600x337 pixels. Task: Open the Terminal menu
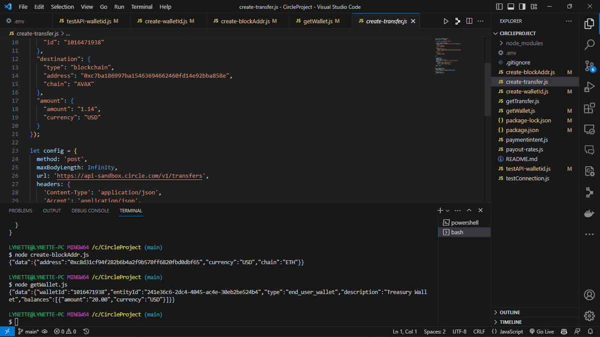(x=142, y=7)
